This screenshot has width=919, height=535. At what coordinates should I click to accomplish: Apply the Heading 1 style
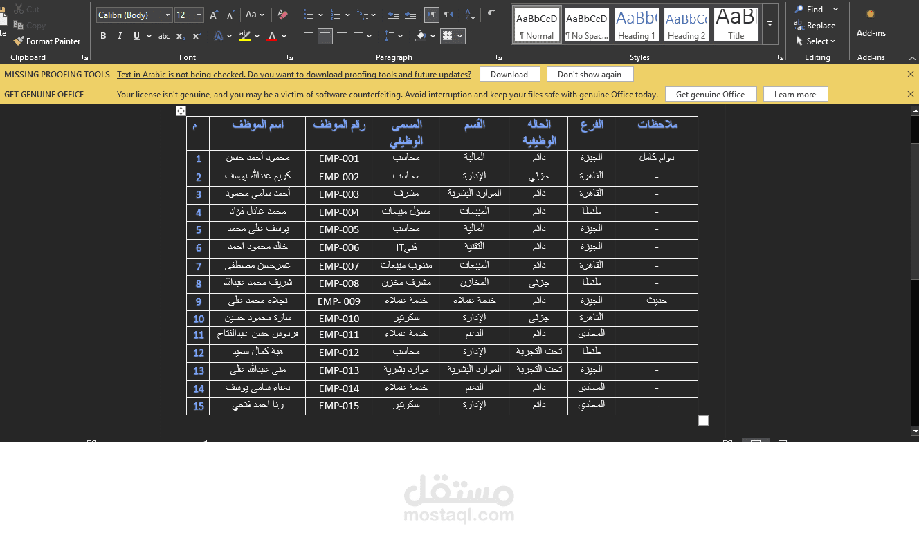[637, 25]
